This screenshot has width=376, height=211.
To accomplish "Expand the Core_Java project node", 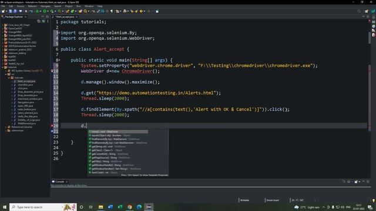I will click(2, 25).
